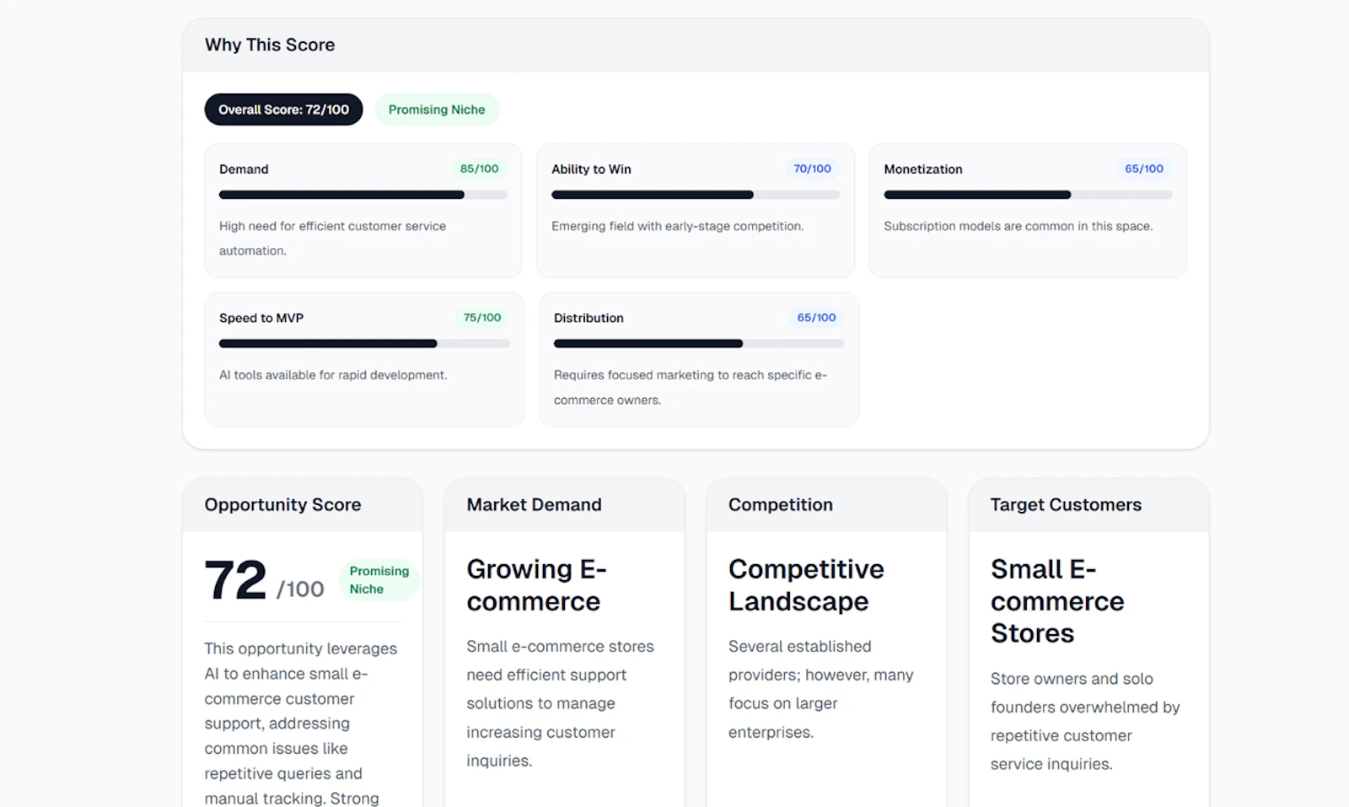
Task: Click the Ability to Win card title
Action: [591, 169]
